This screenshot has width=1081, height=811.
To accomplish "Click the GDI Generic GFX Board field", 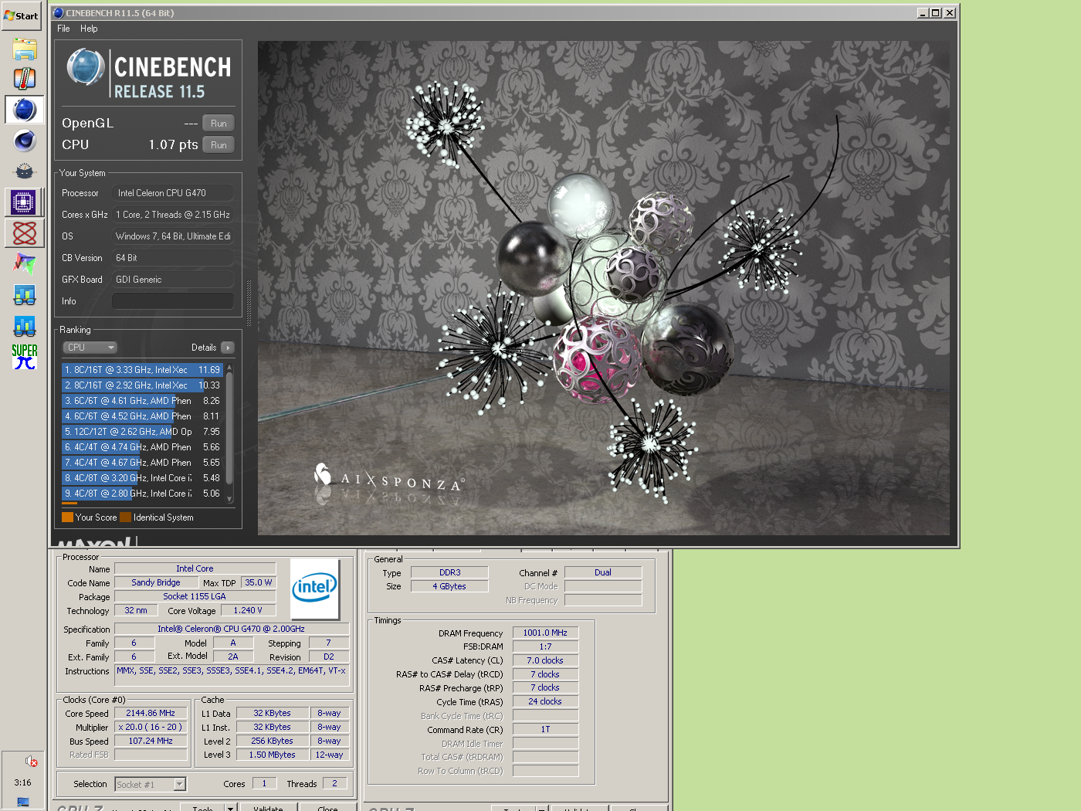I will click(173, 280).
